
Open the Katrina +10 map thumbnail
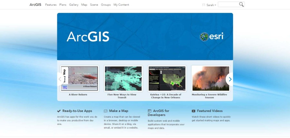(x=167, y=78)
